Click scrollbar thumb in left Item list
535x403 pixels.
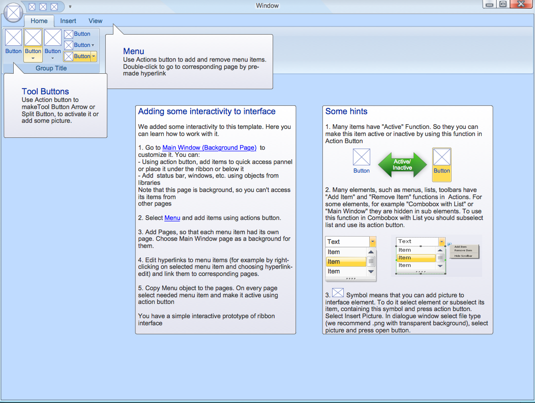(371, 262)
